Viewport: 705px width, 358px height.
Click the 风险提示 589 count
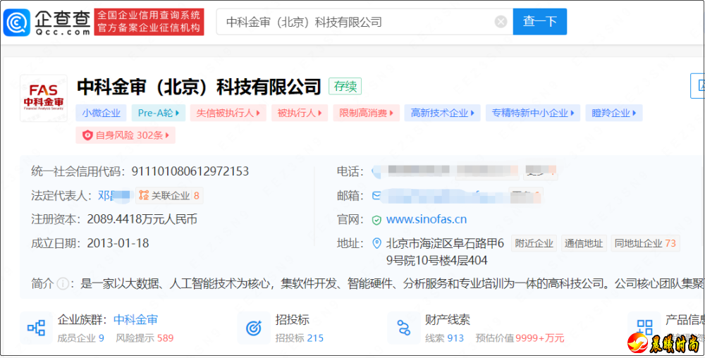coord(145,338)
